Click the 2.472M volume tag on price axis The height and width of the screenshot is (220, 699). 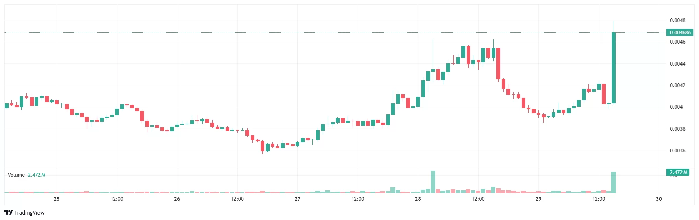(x=678, y=172)
